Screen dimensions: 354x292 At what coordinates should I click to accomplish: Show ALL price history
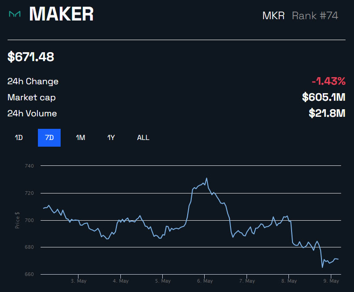[x=143, y=138]
